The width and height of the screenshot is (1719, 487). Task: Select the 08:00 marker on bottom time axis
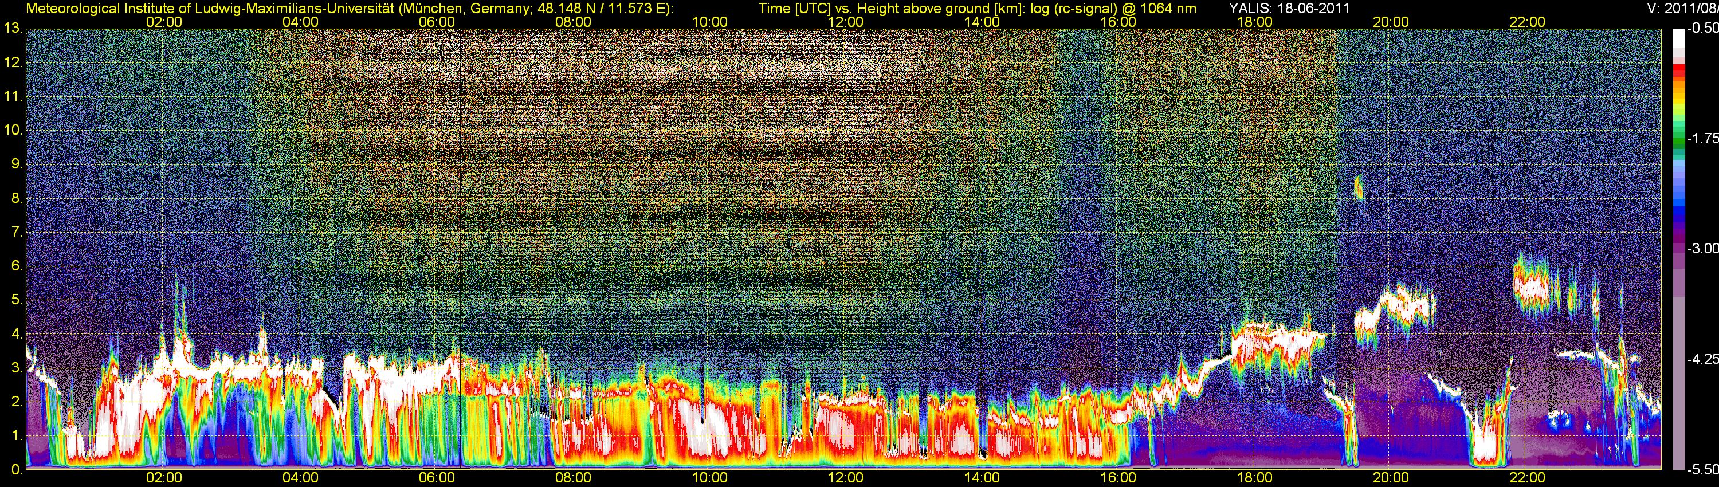572,478
